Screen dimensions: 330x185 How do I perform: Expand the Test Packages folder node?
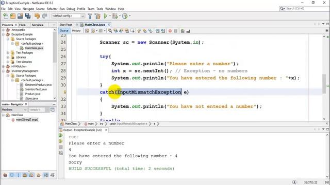(8, 52)
